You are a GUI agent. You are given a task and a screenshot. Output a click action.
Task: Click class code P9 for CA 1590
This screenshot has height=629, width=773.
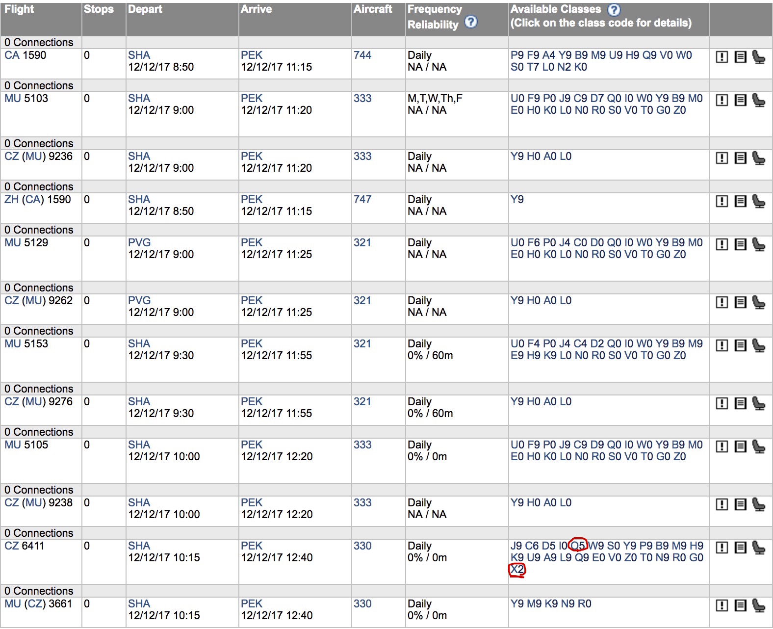[x=517, y=55]
